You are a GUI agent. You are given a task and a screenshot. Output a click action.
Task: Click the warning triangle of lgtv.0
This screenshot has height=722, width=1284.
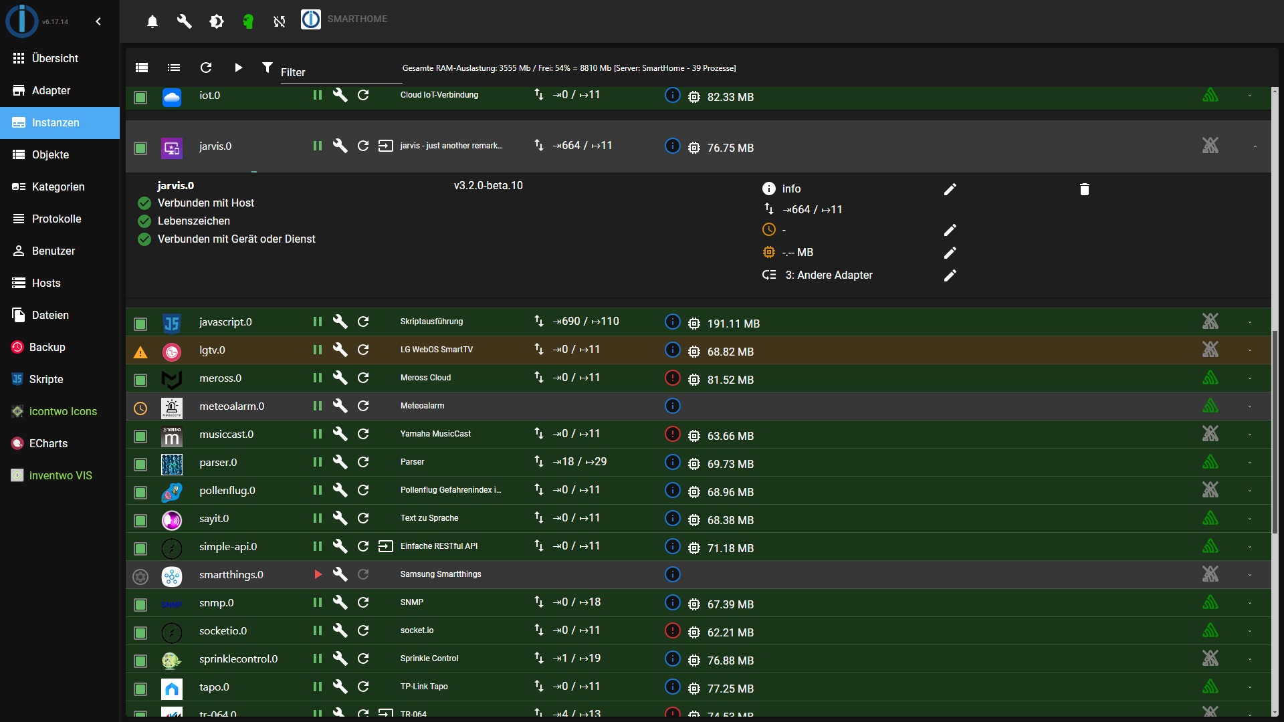[x=140, y=352]
